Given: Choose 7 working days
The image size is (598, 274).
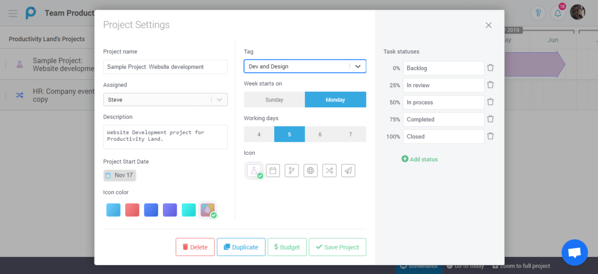Looking at the screenshot, I should click(351, 134).
